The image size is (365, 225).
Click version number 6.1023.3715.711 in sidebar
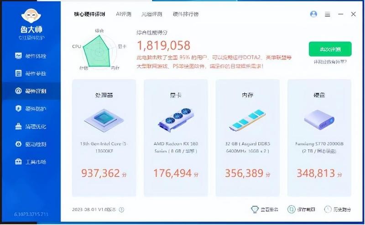31,214
